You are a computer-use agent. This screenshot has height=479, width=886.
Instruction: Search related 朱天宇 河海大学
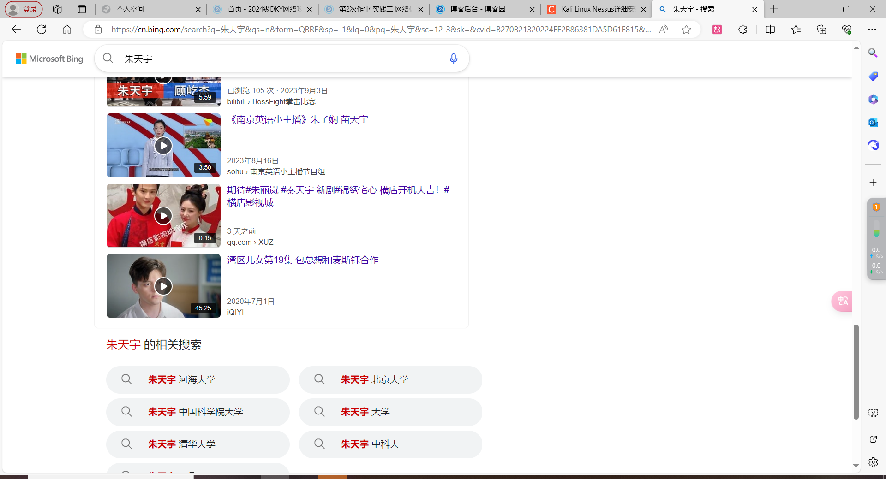[x=198, y=379]
